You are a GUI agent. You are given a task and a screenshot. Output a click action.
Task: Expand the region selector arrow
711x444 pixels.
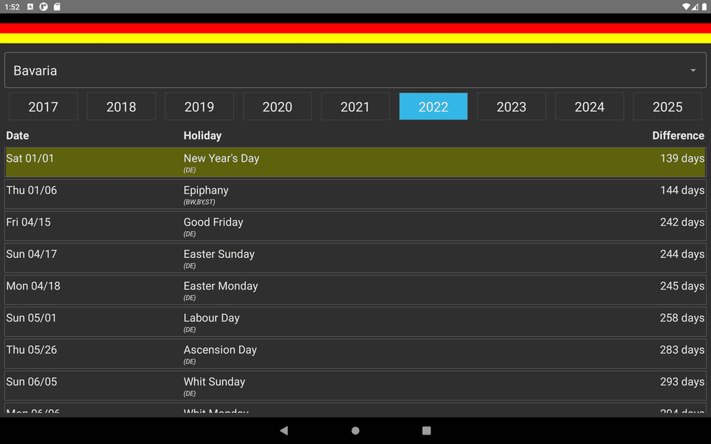[693, 70]
